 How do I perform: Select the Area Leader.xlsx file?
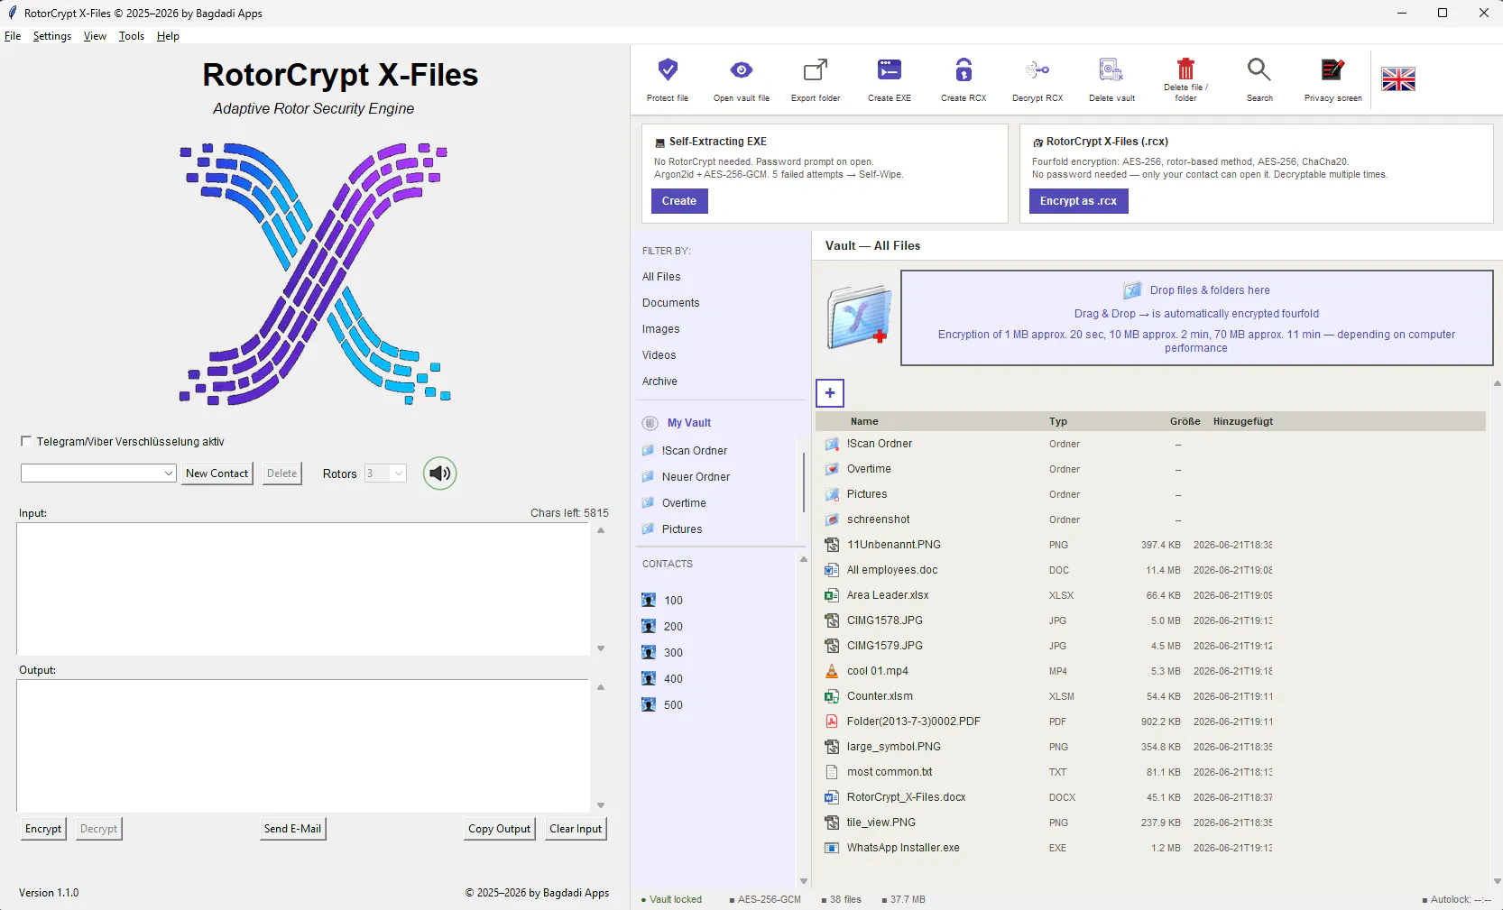pos(1150,595)
